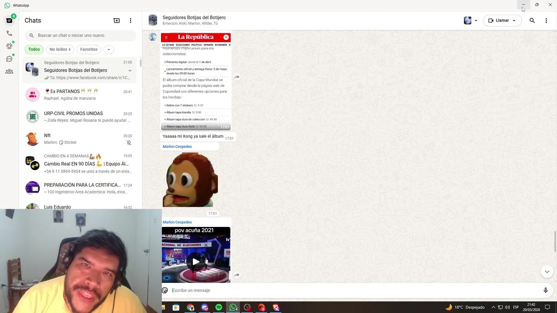
Task: Focus the Buscar un chat search field
Action: pyautogui.click(x=81, y=35)
